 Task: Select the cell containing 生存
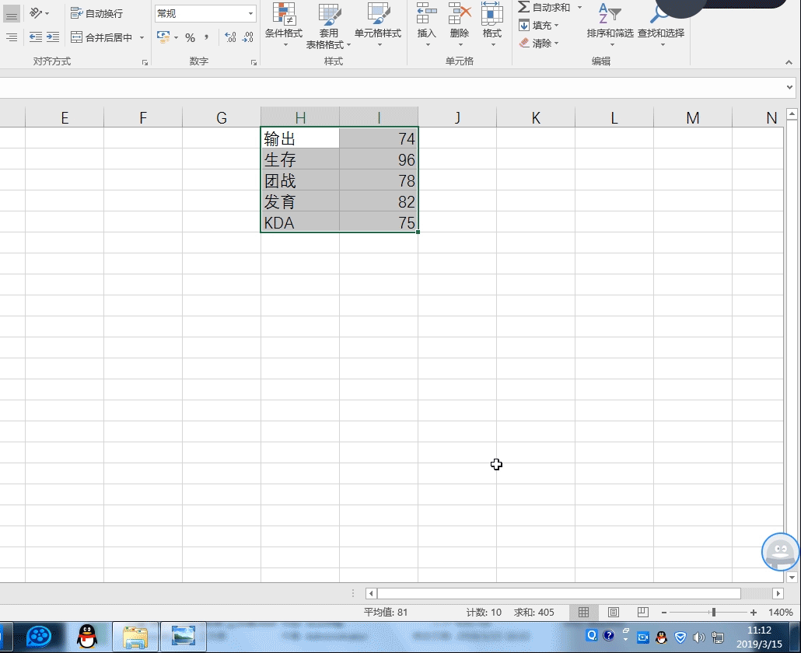pyautogui.click(x=300, y=159)
